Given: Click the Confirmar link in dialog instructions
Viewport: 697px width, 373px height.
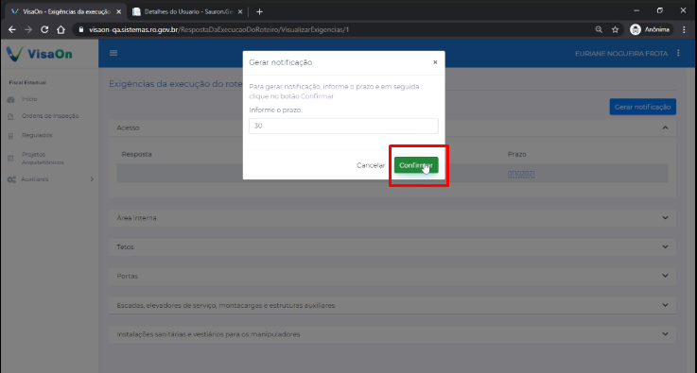Looking at the screenshot, I should click(317, 96).
